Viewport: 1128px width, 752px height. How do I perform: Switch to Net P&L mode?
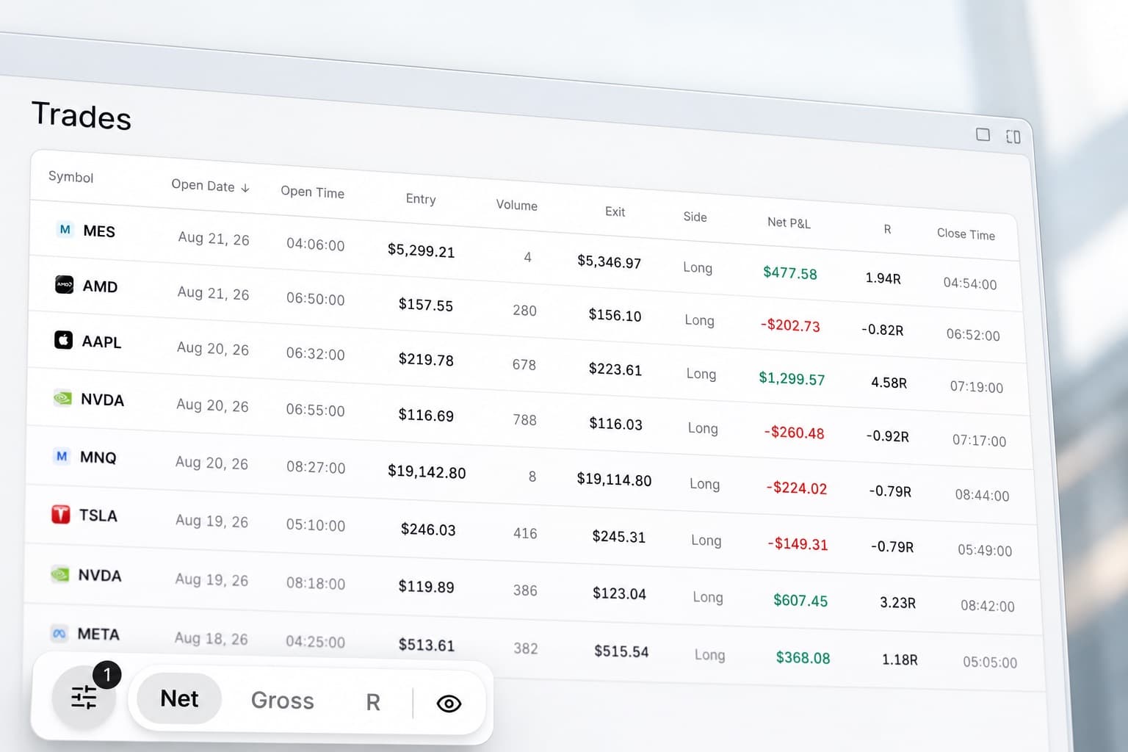coord(179,698)
